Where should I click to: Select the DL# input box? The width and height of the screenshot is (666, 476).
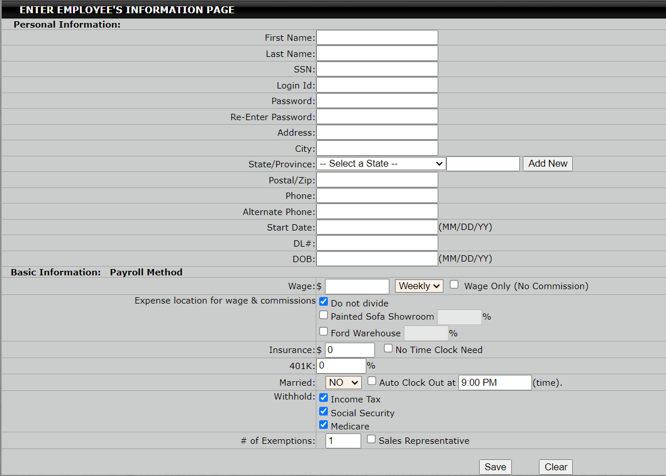tap(377, 243)
